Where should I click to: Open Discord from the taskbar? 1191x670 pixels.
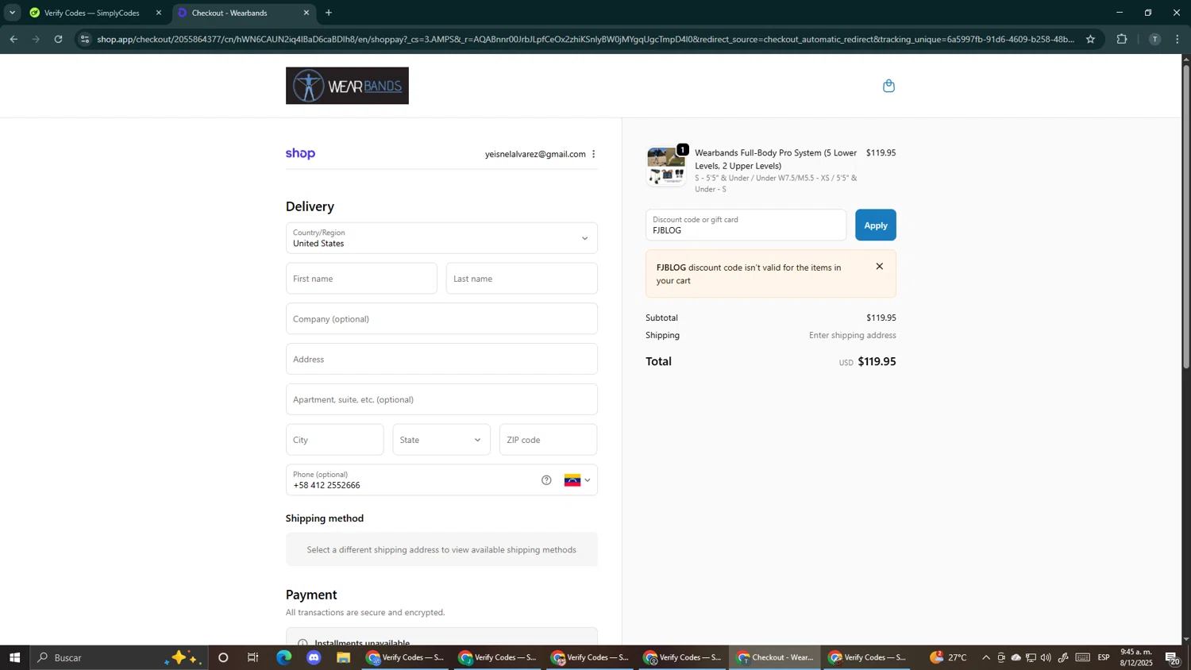(x=314, y=657)
